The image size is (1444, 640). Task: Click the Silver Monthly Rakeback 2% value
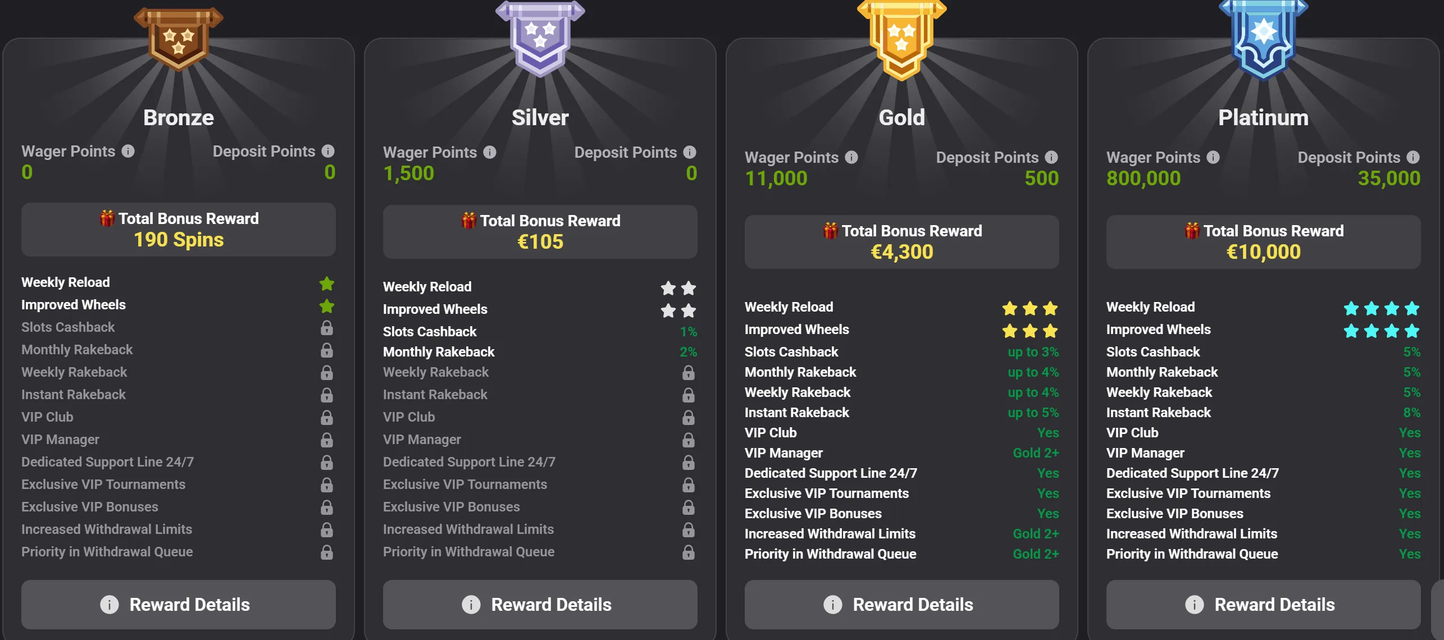688,352
